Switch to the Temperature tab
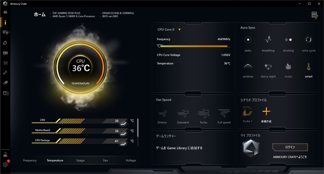The width and height of the screenshot is (324, 174). 55,160
